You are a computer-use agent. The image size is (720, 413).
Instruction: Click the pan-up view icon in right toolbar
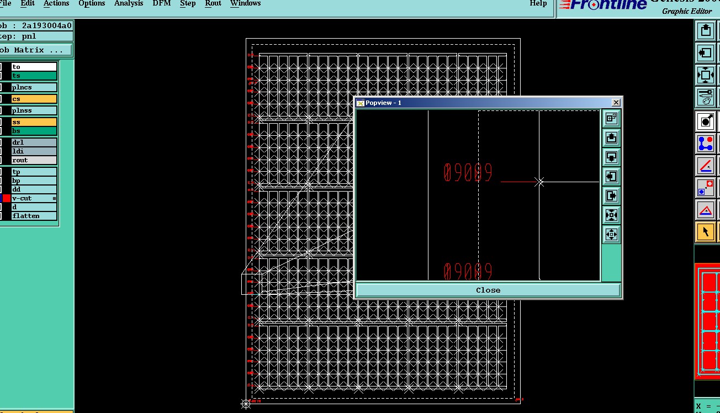[x=706, y=31]
